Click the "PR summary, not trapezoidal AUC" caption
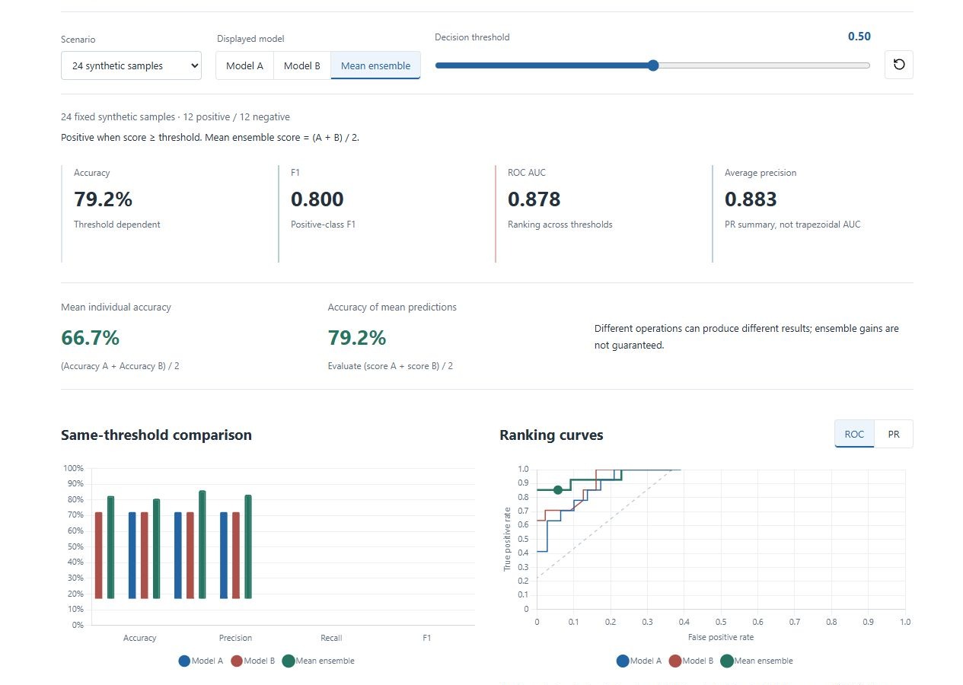The image size is (963, 685). [x=792, y=225]
